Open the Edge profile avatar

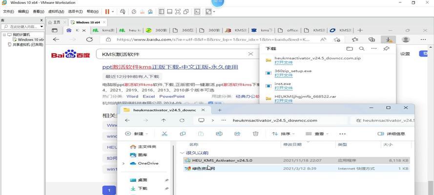tap(406, 39)
